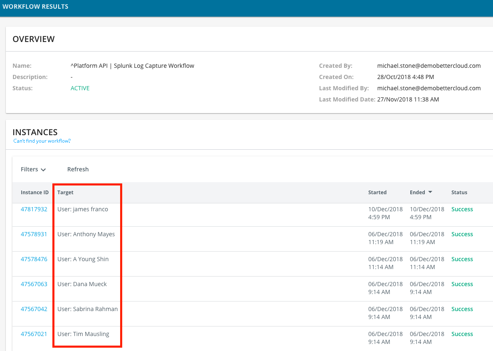Select the 'User: Anthony Mayes' target cell
Image resolution: width=493 pixels, height=351 pixels.
(x=86, y=234)
